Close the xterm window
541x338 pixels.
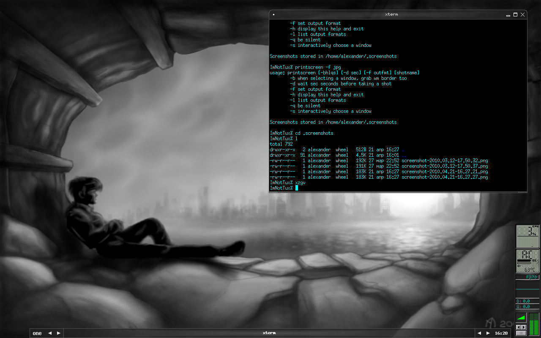point(523,15)
